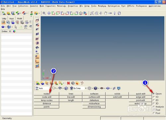Toggle the eye visibility icon with plus/minus
Image resolution: width=166 pixels, height=120 pixels.
26,27
